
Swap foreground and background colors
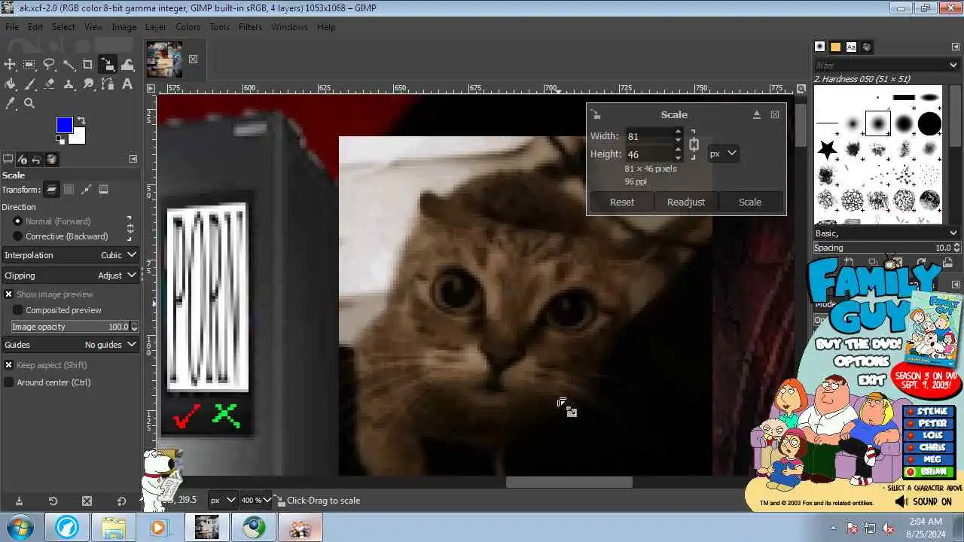(x=81, y=120)
